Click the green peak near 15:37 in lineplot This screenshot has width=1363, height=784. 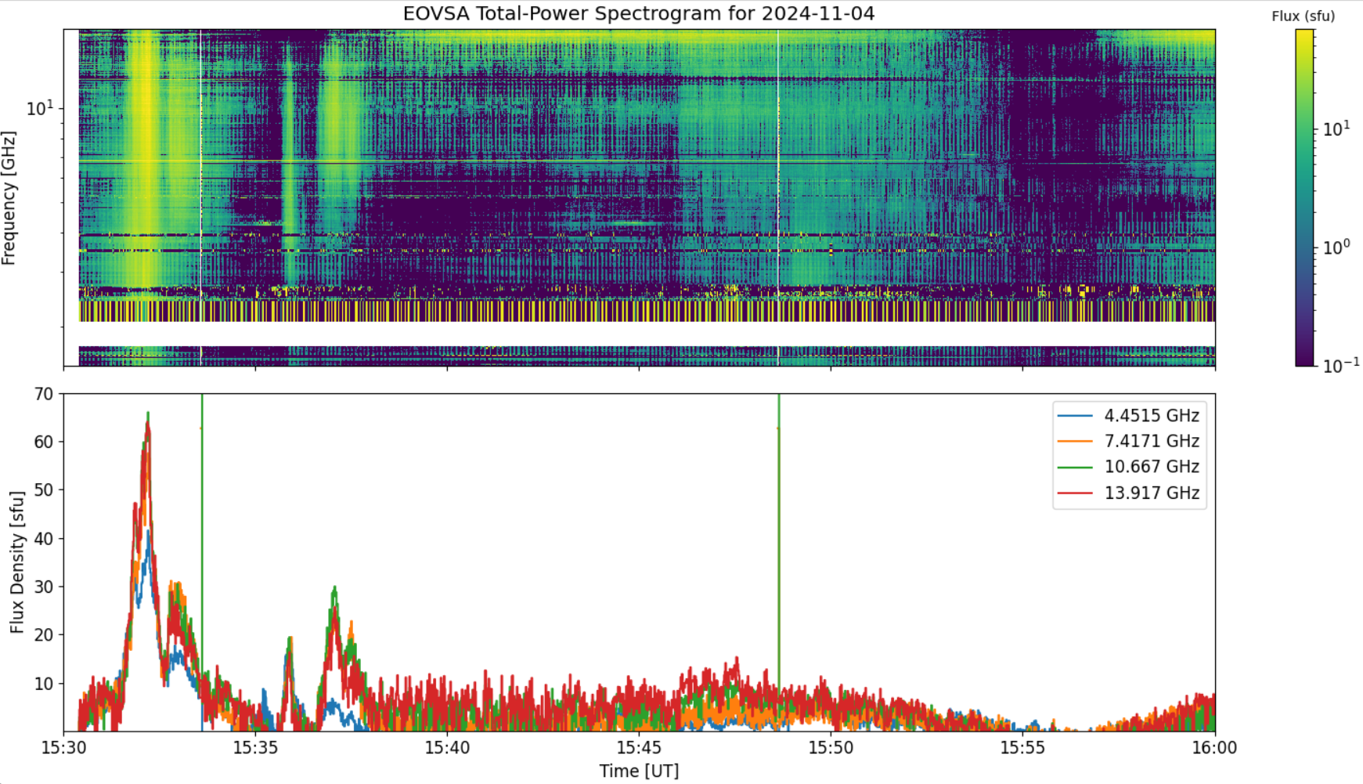click(x=335, y=590)
